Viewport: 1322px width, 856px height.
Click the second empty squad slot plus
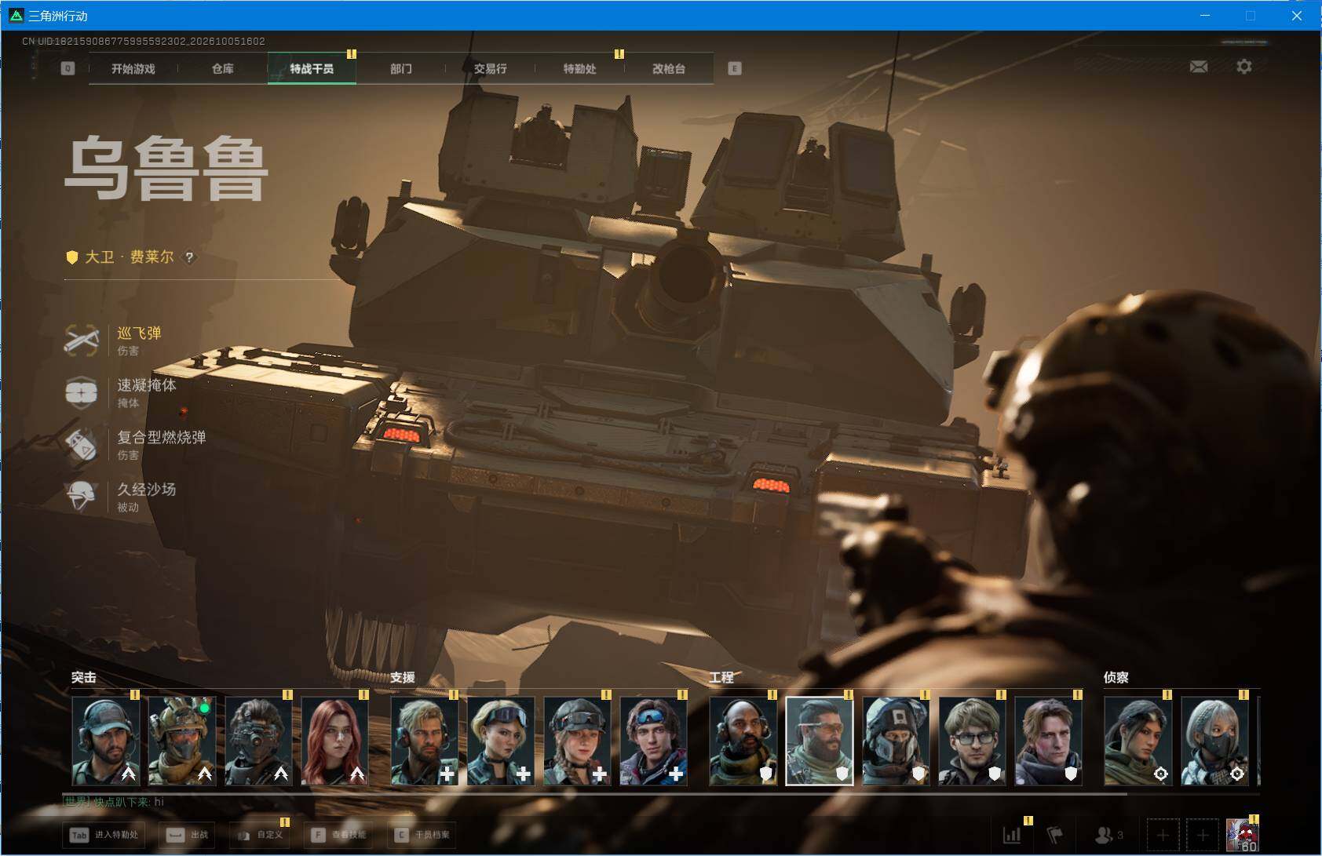[x=1203, y=835]
